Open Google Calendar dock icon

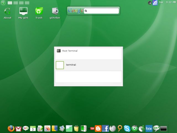coord(33,128)
